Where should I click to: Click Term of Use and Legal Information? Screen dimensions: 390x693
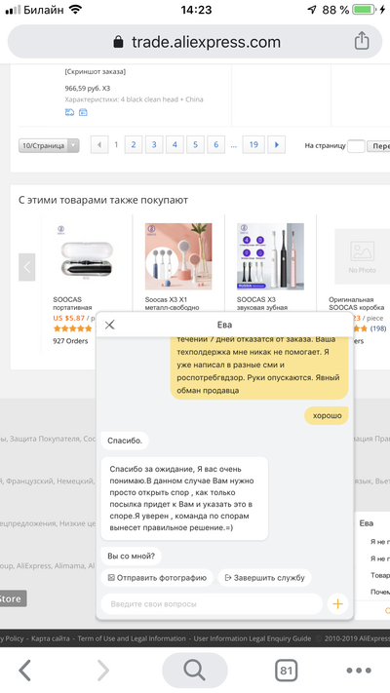pyautogui.click(x=132, y=638)
